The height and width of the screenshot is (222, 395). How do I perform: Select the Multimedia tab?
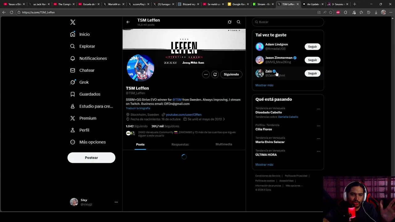point(224,144)
